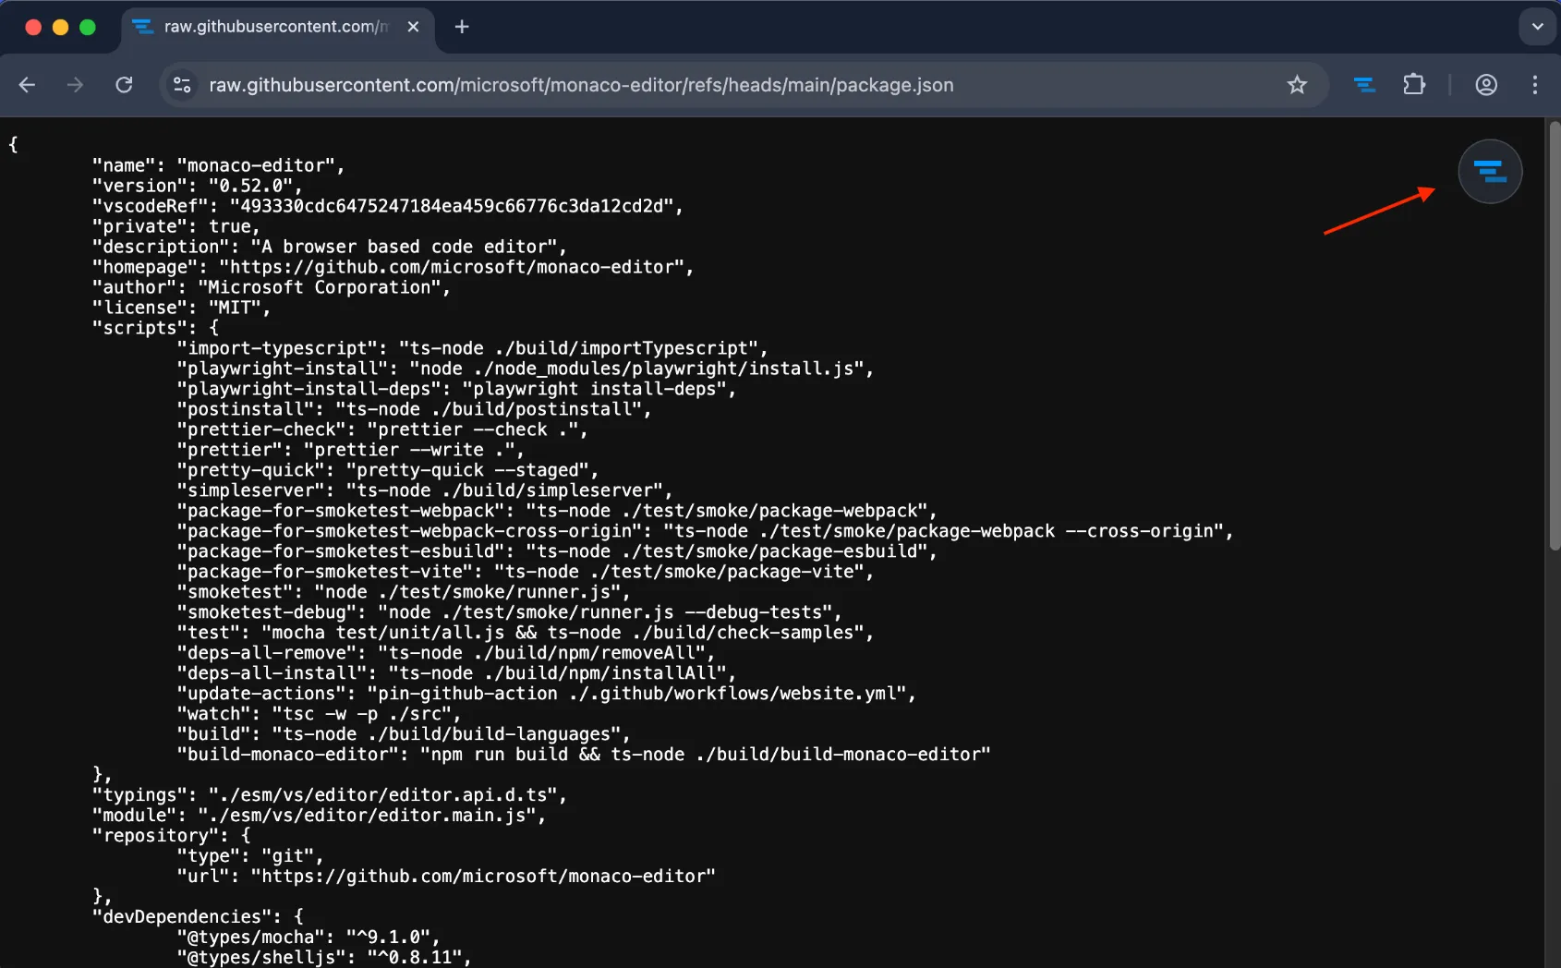The image size is (1561, 968).
Task: Click the blue extension icon in the toolbar
Action: (1364, 85)
